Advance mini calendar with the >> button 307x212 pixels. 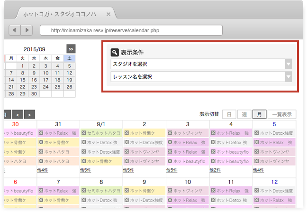point(71,49)
